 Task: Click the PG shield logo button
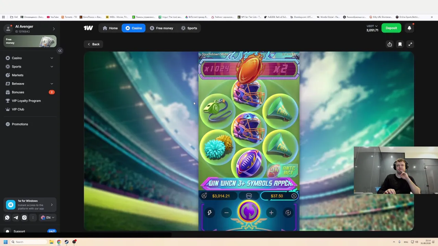(x=249, y=196)
